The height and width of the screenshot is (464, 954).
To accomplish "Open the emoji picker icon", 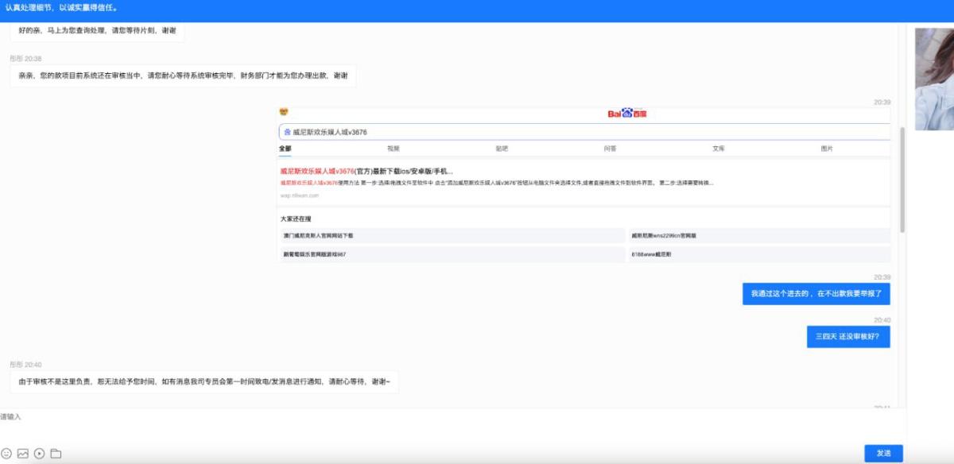I will pyautogui.click(x=6, y=454).
